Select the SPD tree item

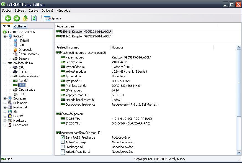pyautogui.click(x=21, y=85)
